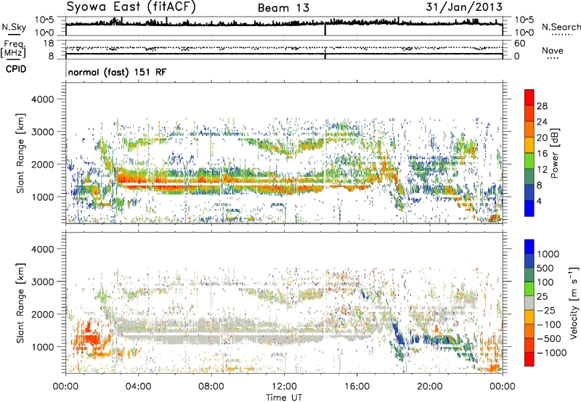This screenshot has height=402, width=581.
Task: Select the 24 tick on Power colour bar
Action: [542, 122]
